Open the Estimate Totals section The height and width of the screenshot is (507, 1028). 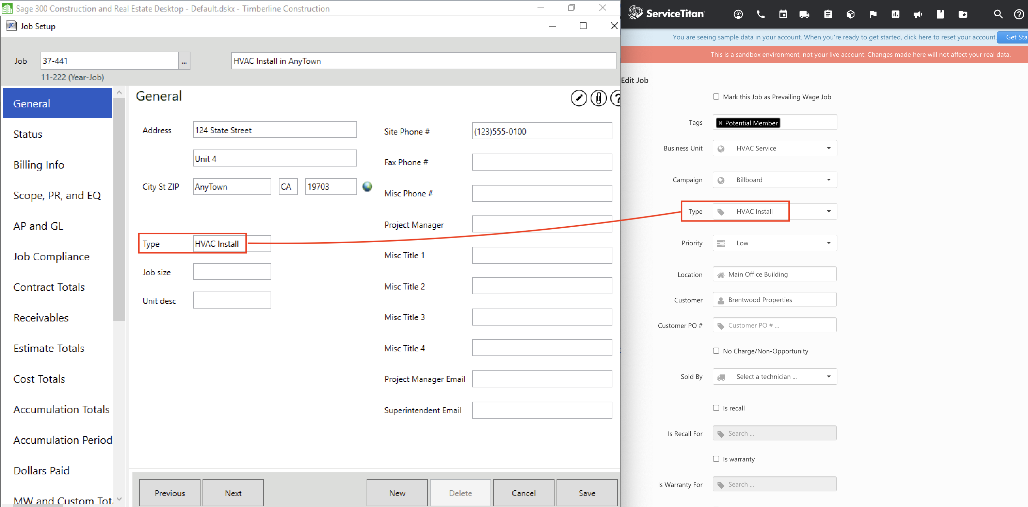coord(58,349)
